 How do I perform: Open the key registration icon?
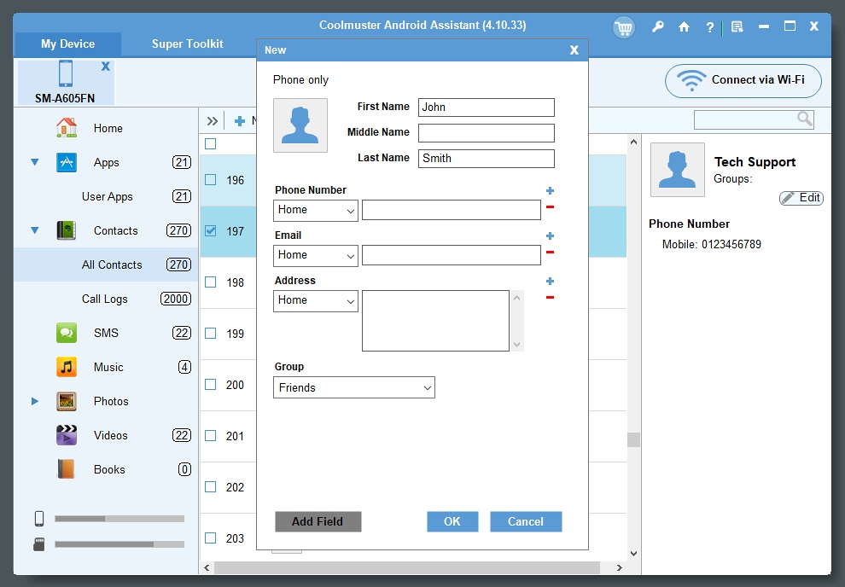click(657, 26)
